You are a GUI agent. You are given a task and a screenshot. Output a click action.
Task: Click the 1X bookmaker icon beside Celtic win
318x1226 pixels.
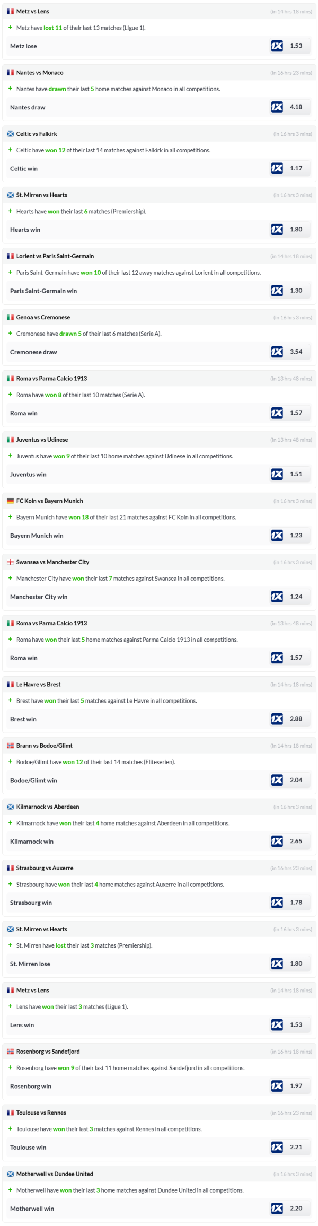[277, 168]
